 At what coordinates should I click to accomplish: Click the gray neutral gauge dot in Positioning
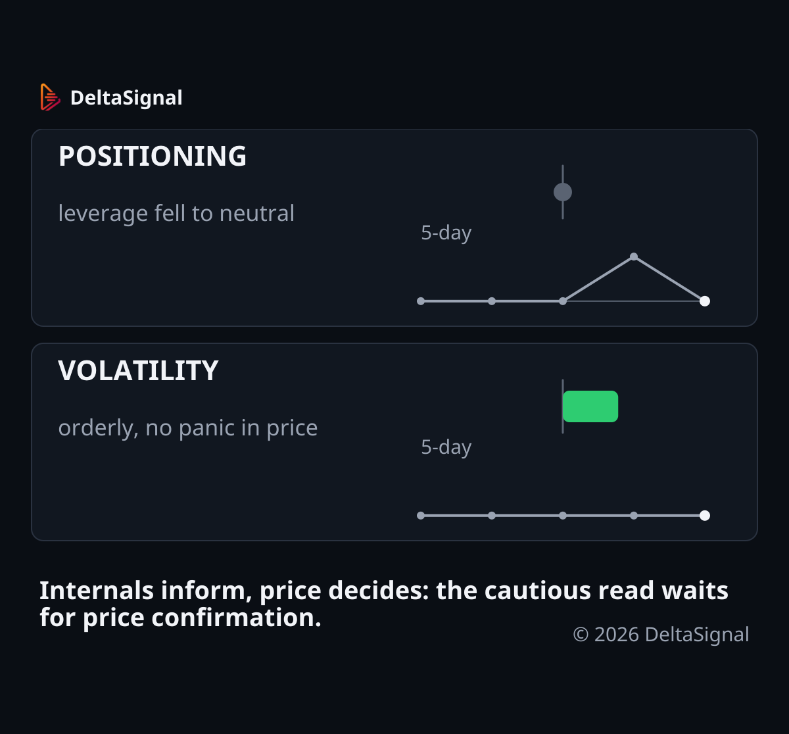pos(563,192)
